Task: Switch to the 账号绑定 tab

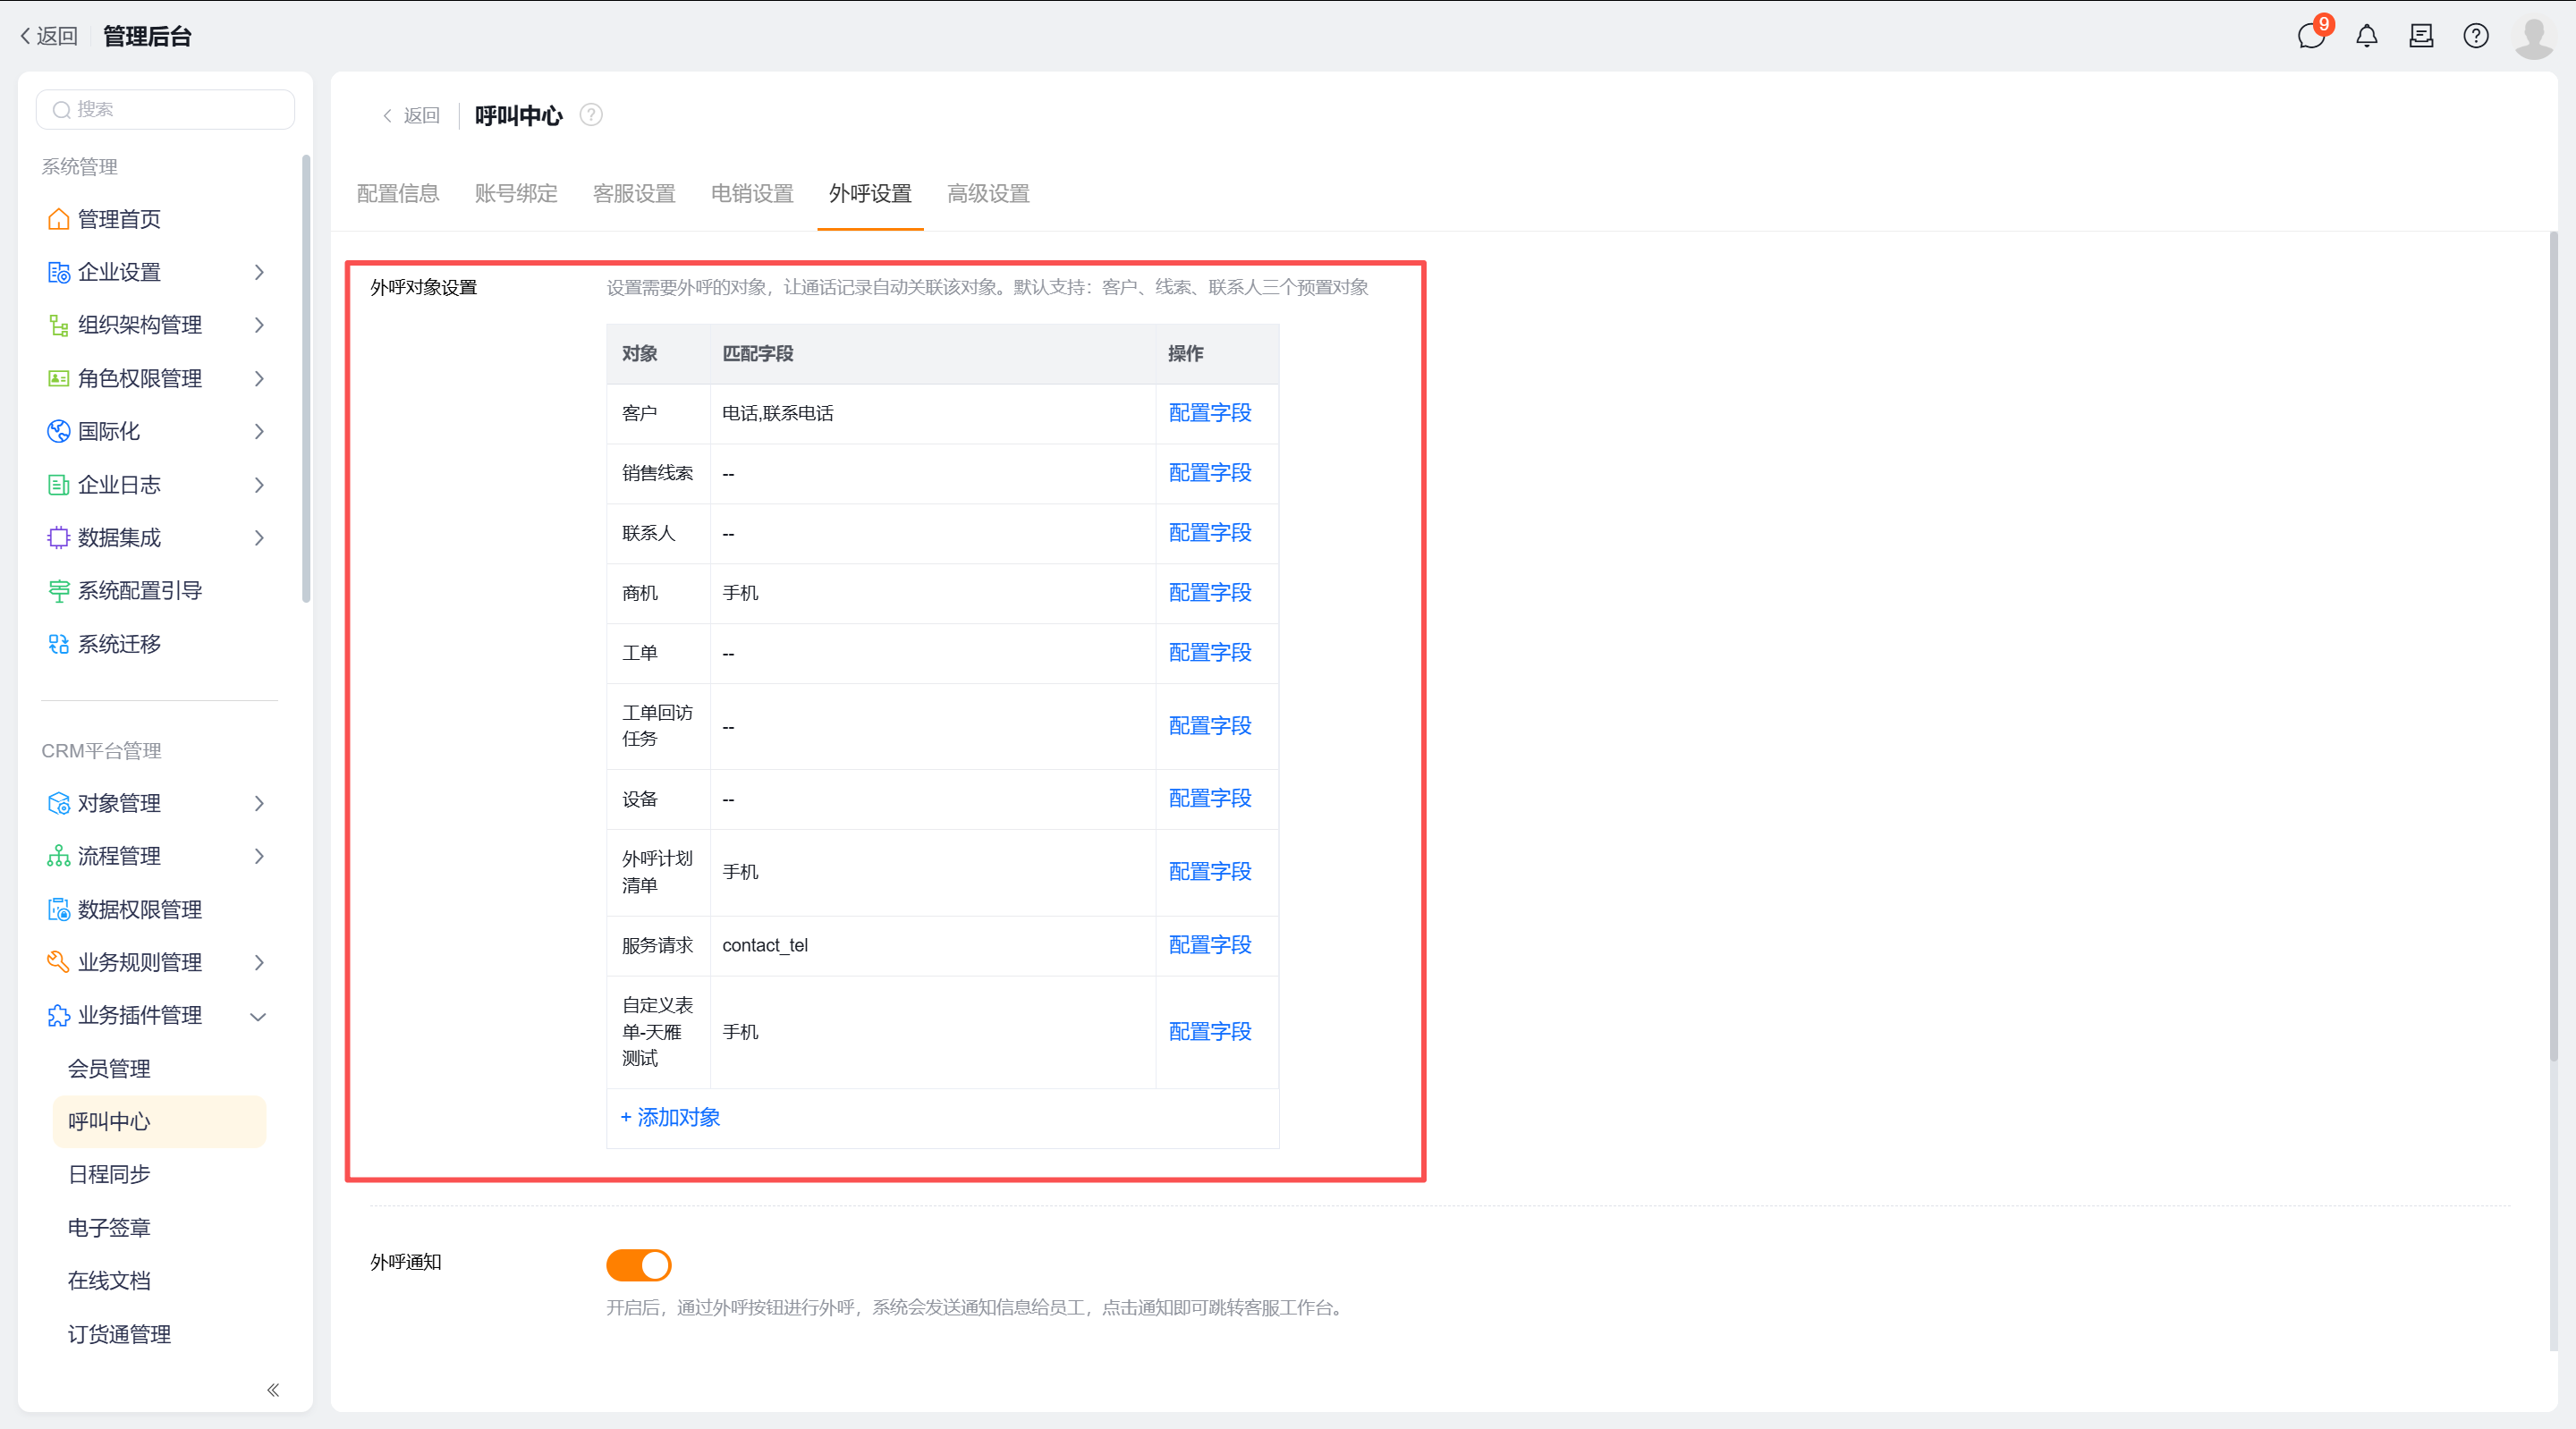Action: click(x=516, y=194)
